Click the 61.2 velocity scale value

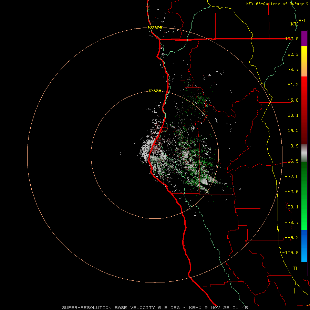293,85
